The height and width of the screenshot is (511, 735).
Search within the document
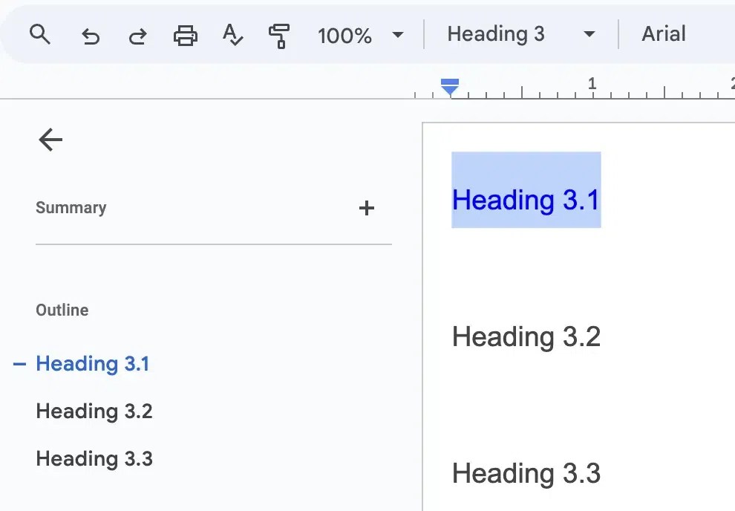click(40, 34)
